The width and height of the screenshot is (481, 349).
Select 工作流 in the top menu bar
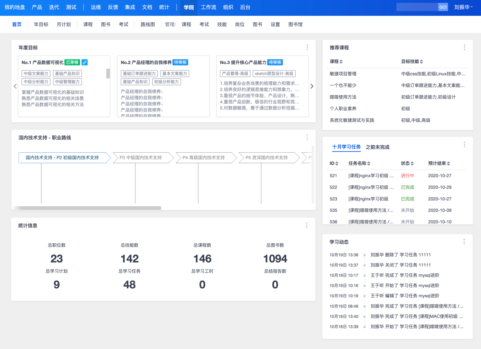pos(208,7)
